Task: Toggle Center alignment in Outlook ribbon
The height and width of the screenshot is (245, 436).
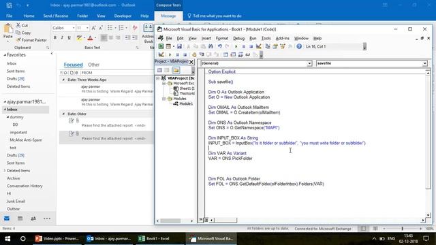Action: [x=110, y=37]
